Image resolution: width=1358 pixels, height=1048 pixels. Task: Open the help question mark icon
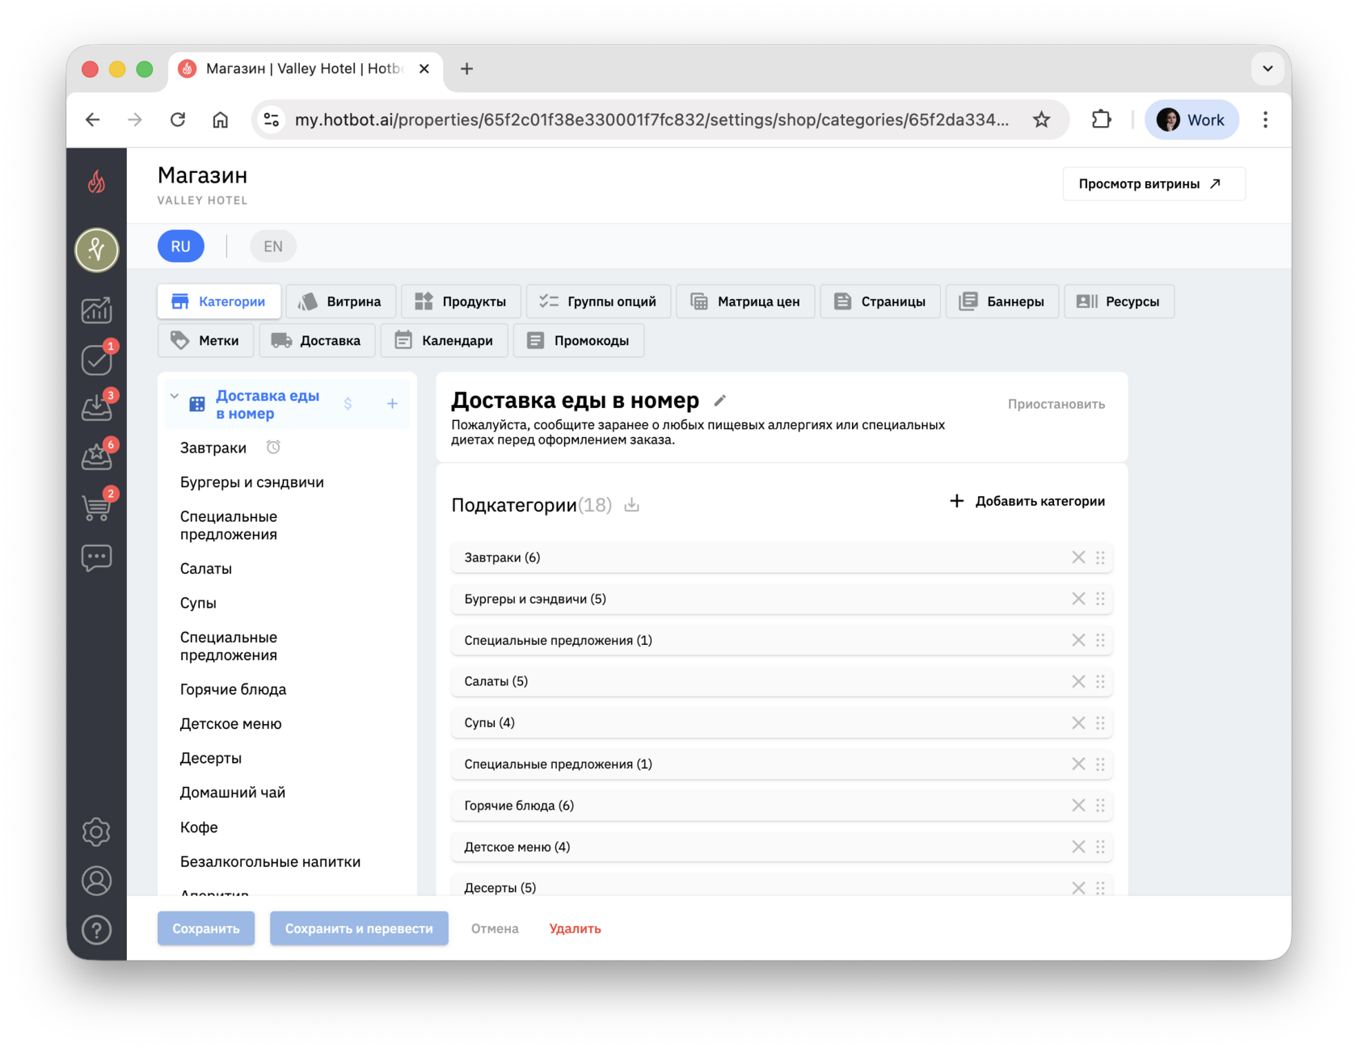tap(96, 930)
